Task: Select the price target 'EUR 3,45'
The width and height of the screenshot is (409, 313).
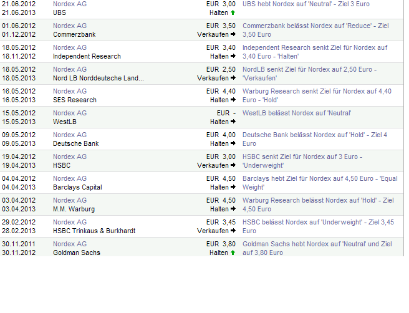Action: [x=221, y=222]
